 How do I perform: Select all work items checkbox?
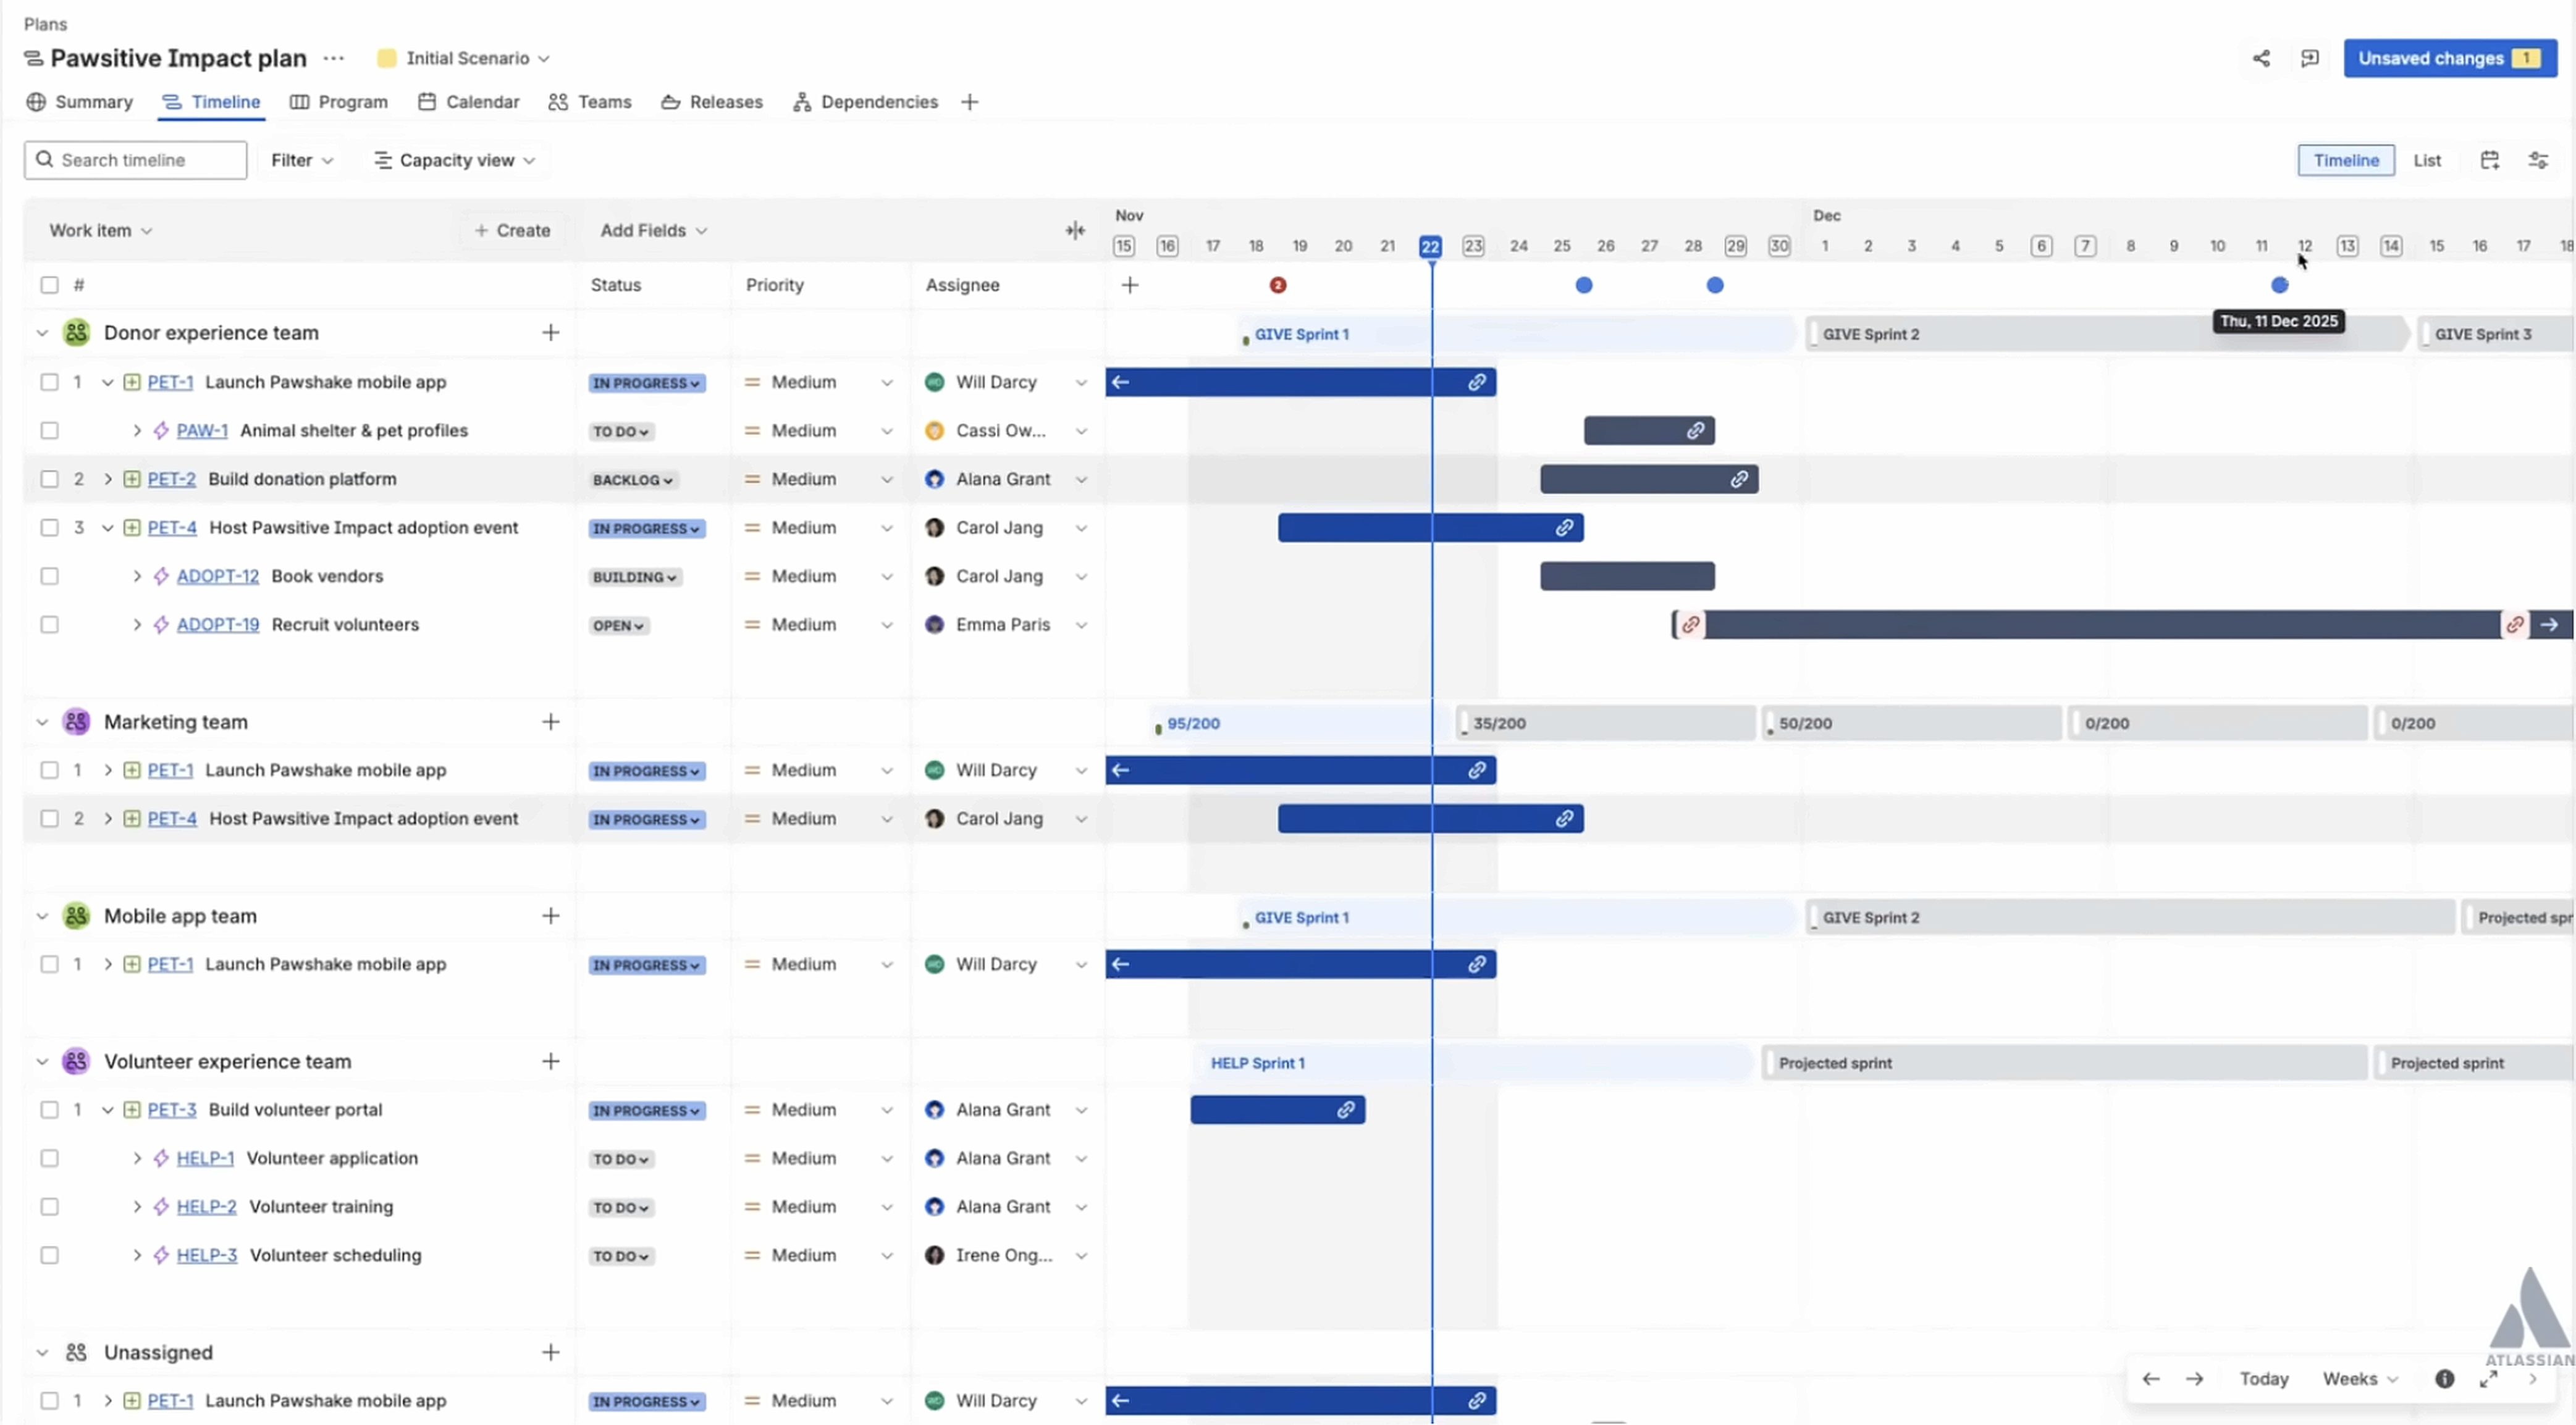(49, 285)
